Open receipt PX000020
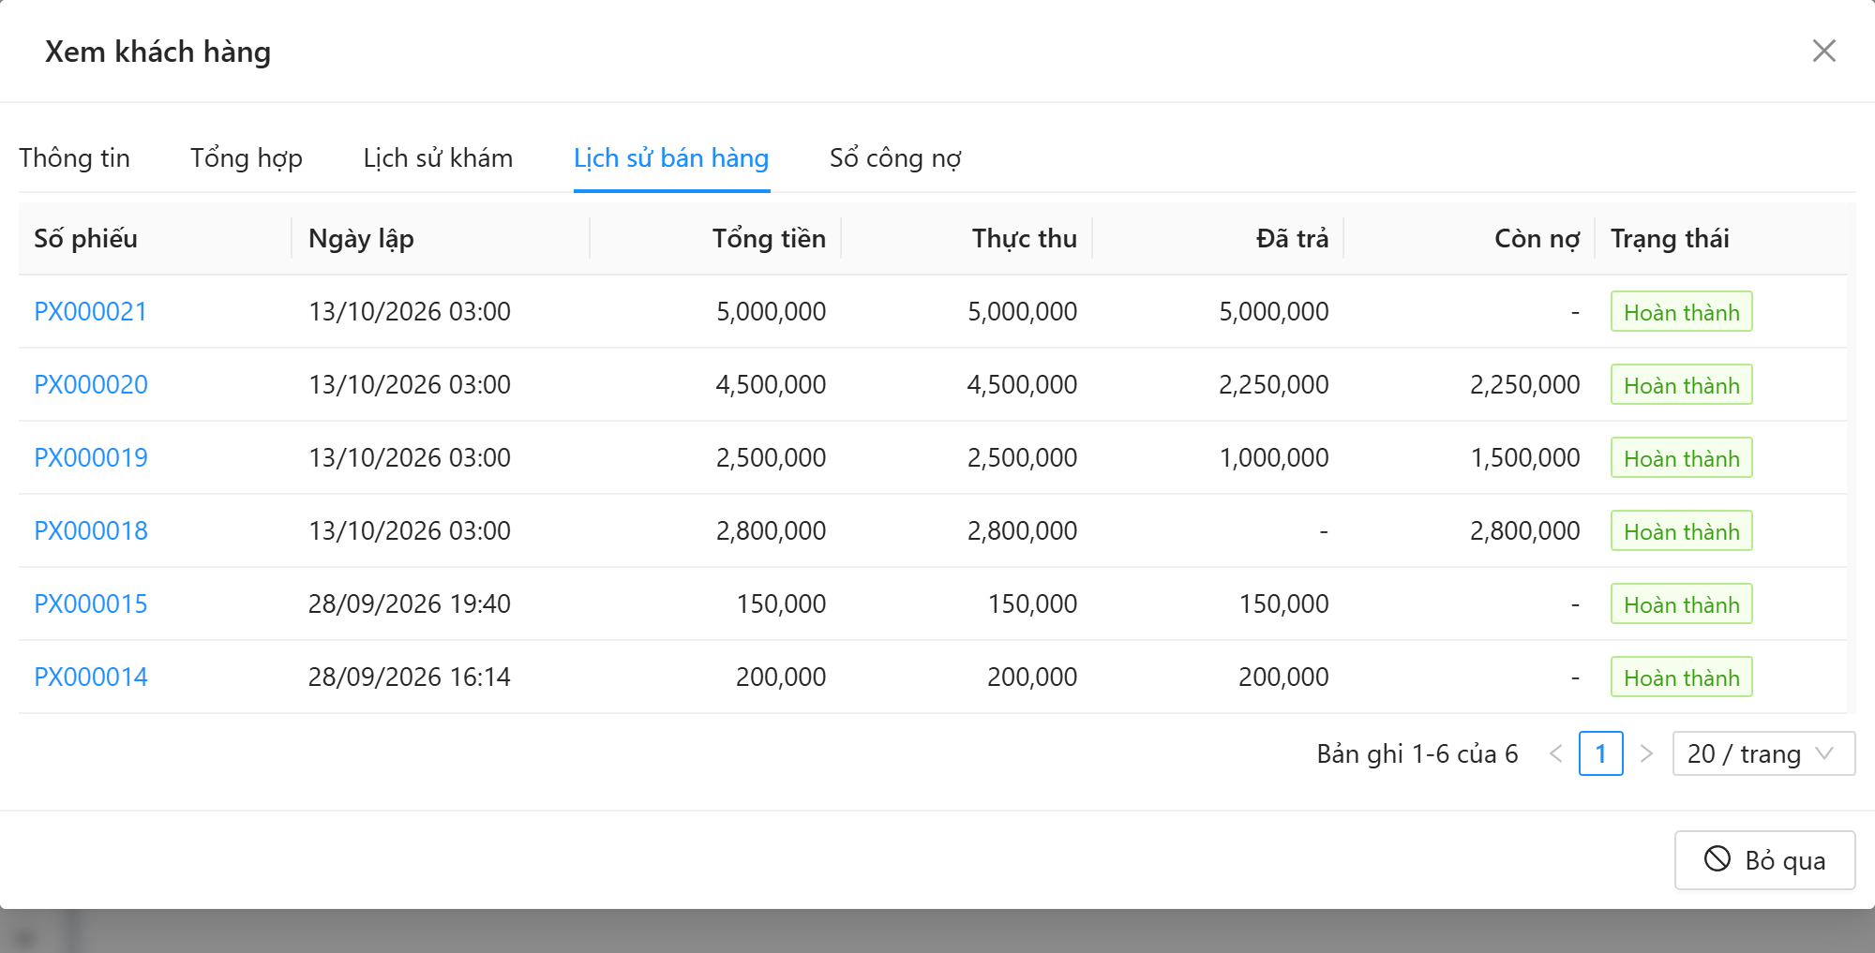Viewport: 1875px width, 953px height. pos(91,384)
